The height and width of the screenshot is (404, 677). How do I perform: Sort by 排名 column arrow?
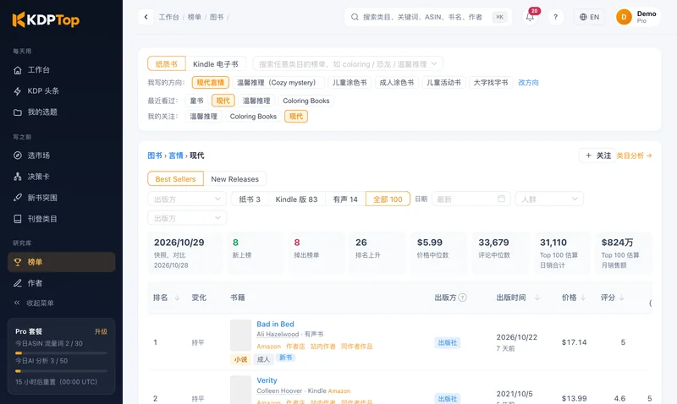[177, 298]
